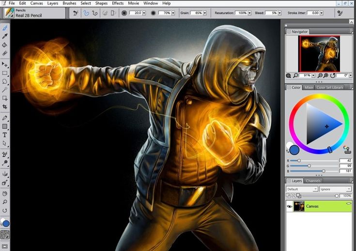Enable Freehand Strokes mode

click(86, 13)
